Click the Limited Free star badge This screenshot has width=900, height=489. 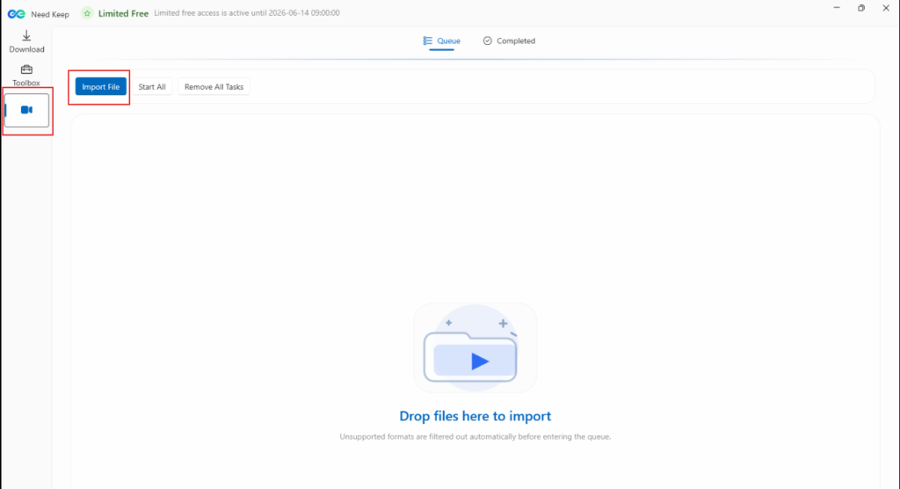pyautogui.click(x=87, y=13)
